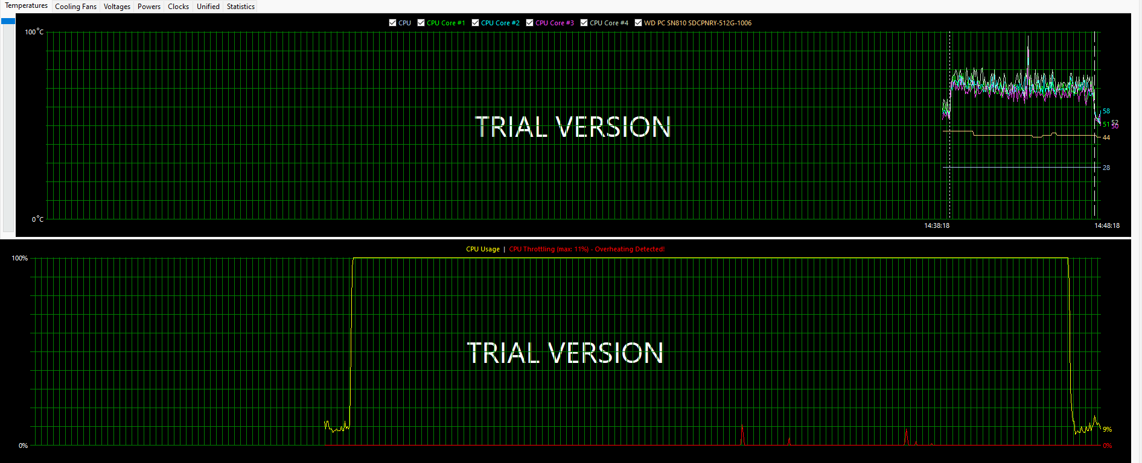
Task: Switch to the Temperatures tab
Action: (x=26, y=6)
